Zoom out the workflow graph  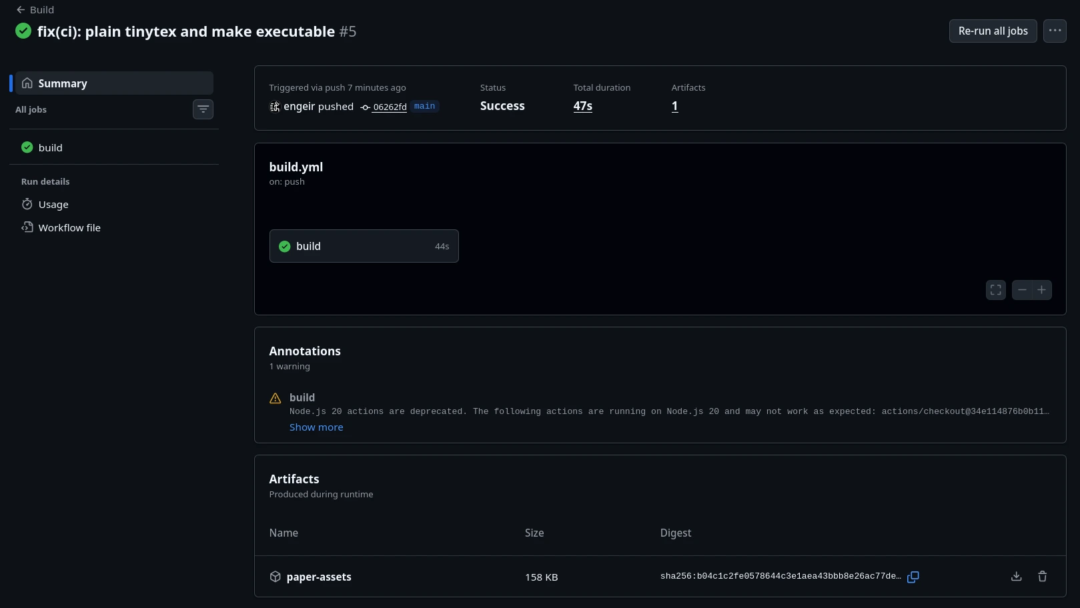click(1022, 290)
